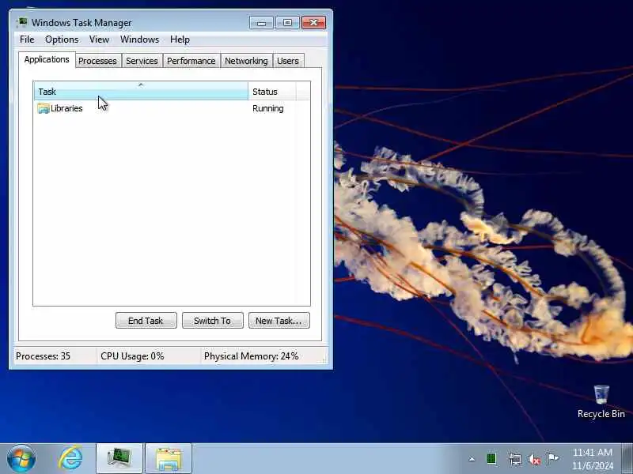This screenshot has width=633, height=474.
Task: Select the Applications tab
Action: coord(47,60)
